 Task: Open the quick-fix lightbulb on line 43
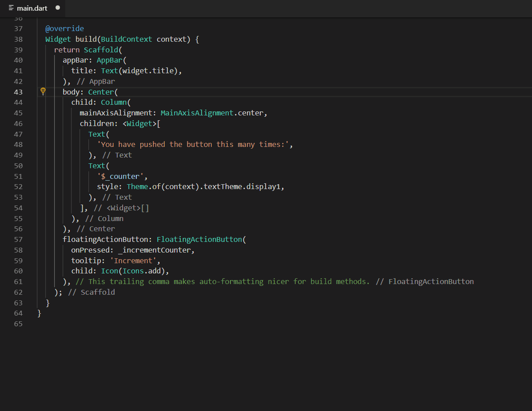43,91
